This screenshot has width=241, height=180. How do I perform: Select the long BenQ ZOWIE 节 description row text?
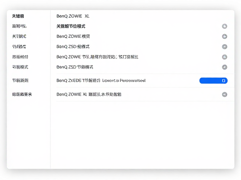tap(98, 57)
